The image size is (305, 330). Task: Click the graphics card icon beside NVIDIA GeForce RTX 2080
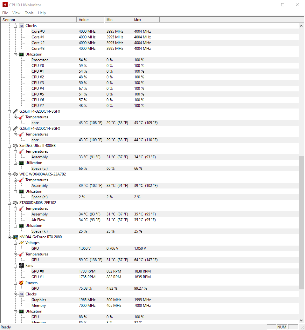tap(15, 237)
